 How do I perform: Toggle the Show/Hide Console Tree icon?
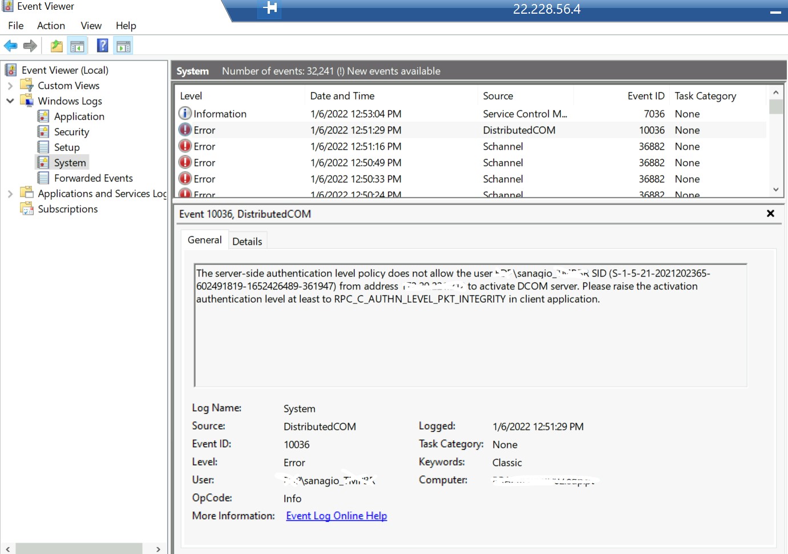pos(77,46)
